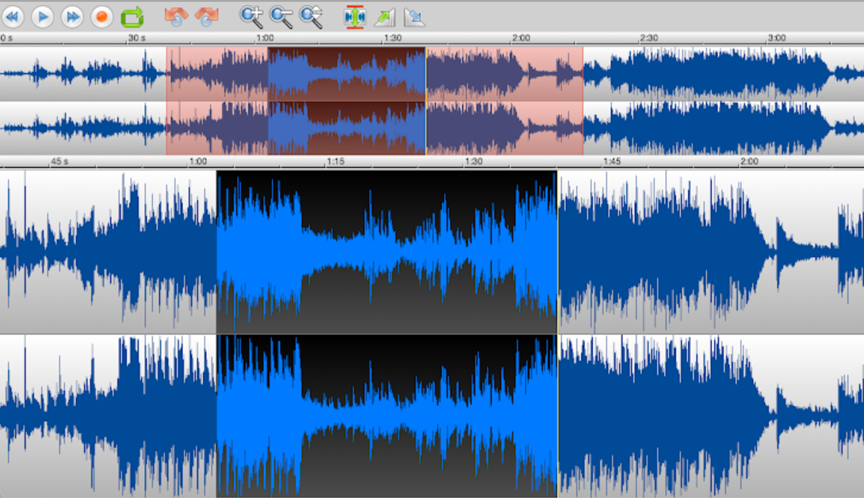Click the 1:15 mark on detail ruler
The height and width of the screenshot is (498, 864).
point(335,162)
